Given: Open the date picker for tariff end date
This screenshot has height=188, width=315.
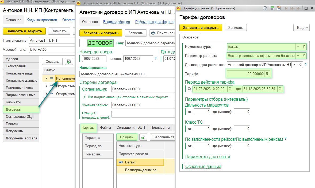Looking at the screenshot, I should pos(280,89).
